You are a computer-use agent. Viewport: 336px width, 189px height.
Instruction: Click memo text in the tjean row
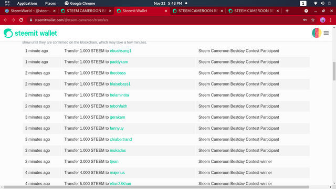click(x=235, y=162)
